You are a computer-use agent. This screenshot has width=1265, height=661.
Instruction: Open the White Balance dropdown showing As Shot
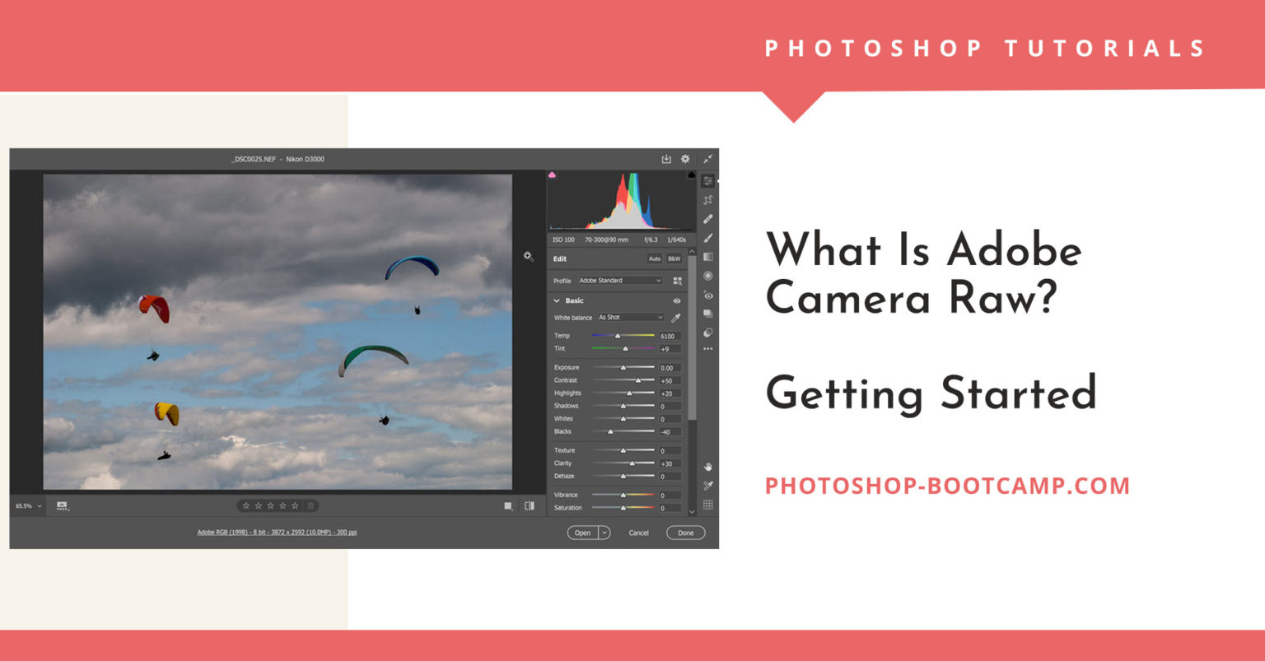point(631,318)
